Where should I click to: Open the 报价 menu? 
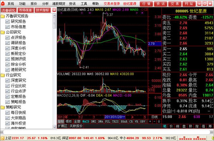[x=34, y=4]
